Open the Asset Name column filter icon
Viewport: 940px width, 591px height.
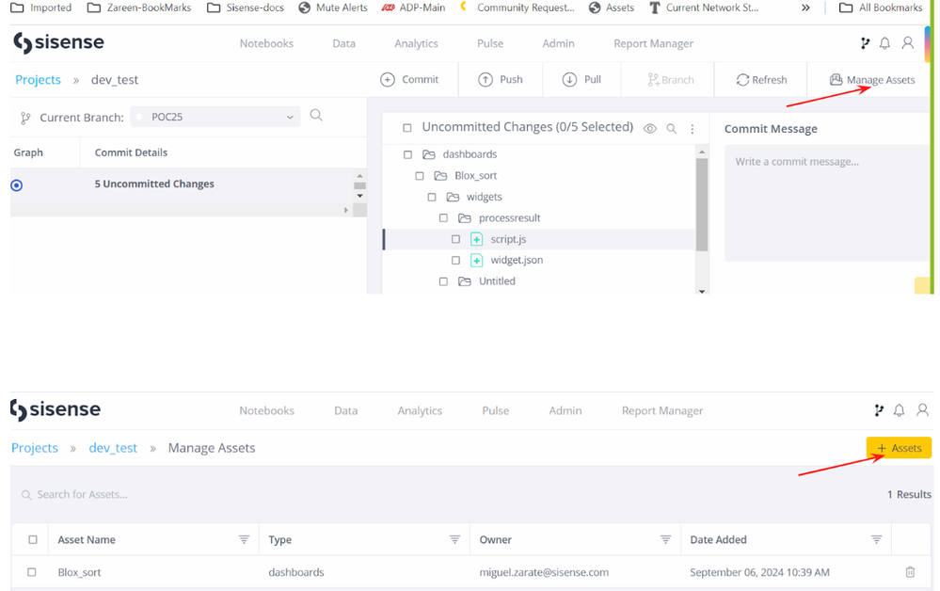pyautogui.click(x=244, y=539)
